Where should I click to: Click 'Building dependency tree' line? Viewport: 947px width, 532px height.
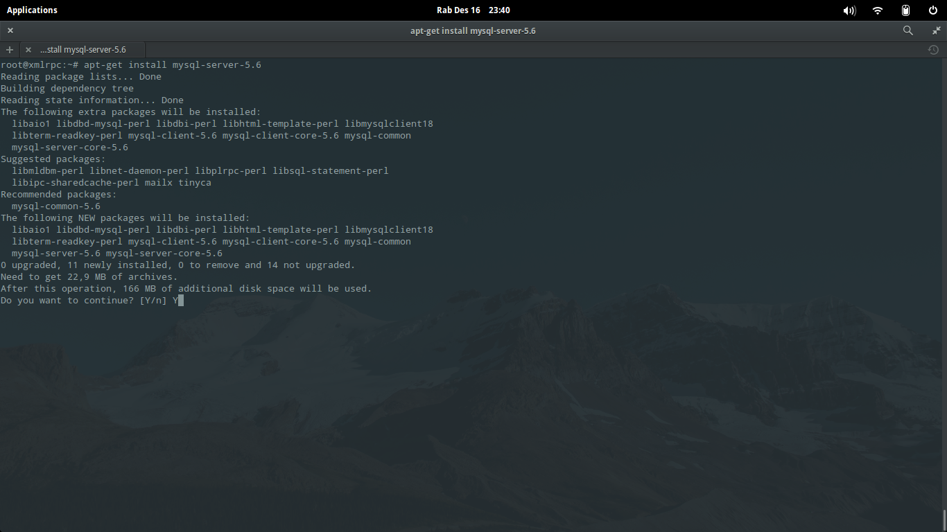[67, 89]
